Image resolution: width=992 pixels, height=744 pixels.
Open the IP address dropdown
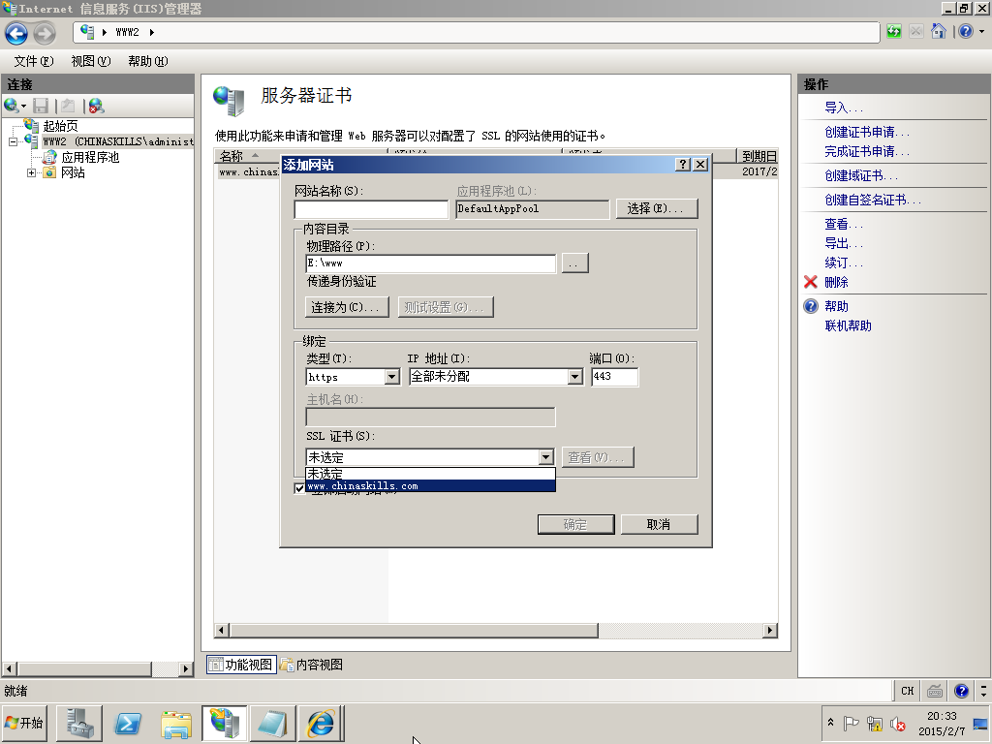coord(574,377)
